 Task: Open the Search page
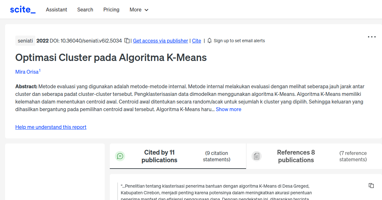(85, 10)
